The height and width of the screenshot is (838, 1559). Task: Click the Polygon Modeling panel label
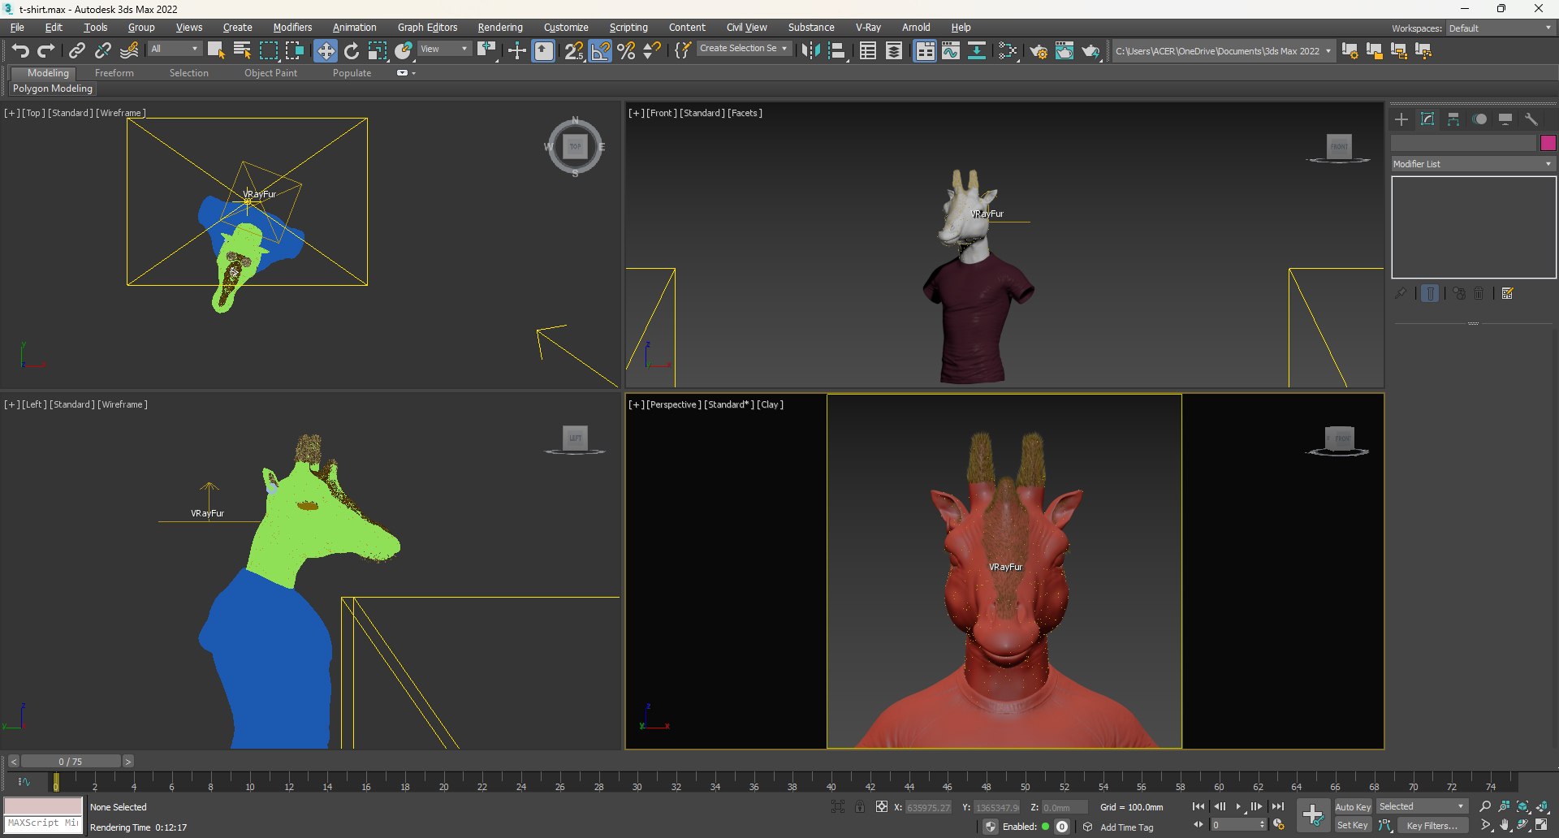53,89
